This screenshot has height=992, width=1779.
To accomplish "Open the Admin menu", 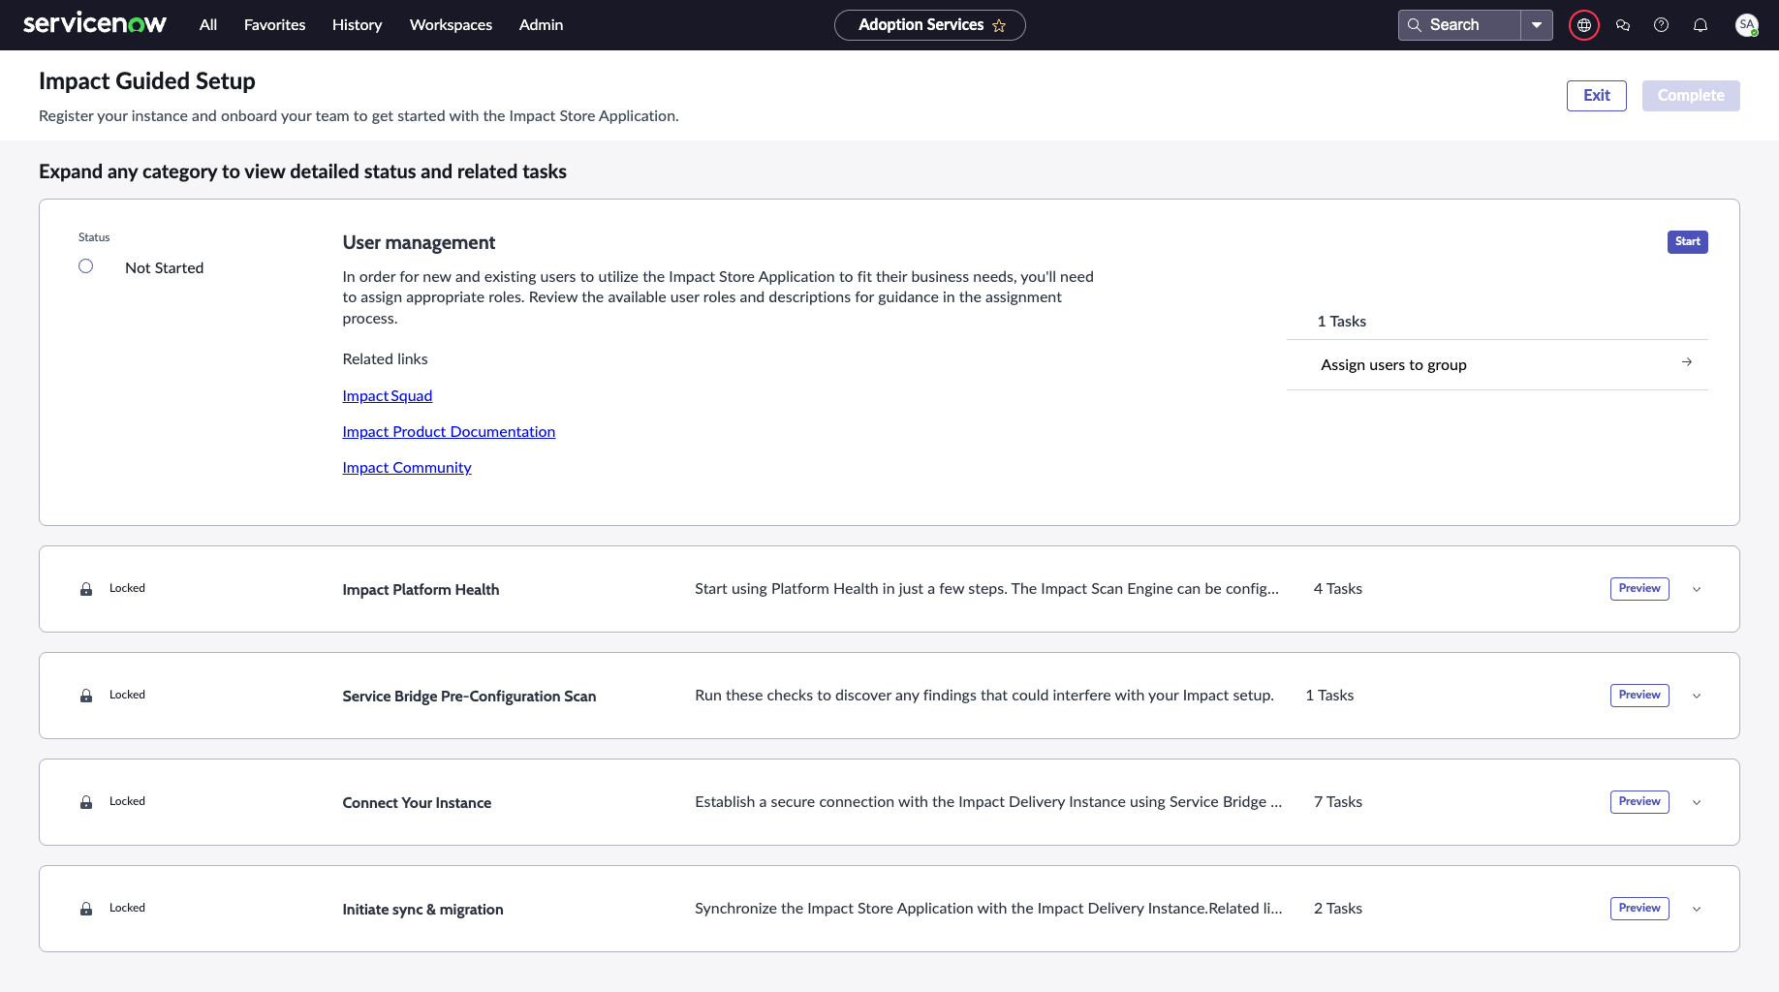I will (541, 25).
